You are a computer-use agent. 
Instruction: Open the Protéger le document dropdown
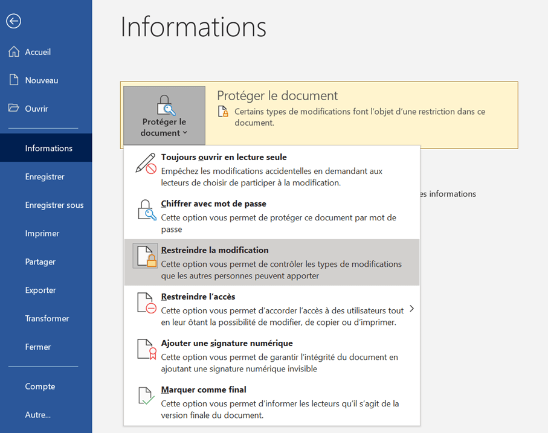point(164,115)
